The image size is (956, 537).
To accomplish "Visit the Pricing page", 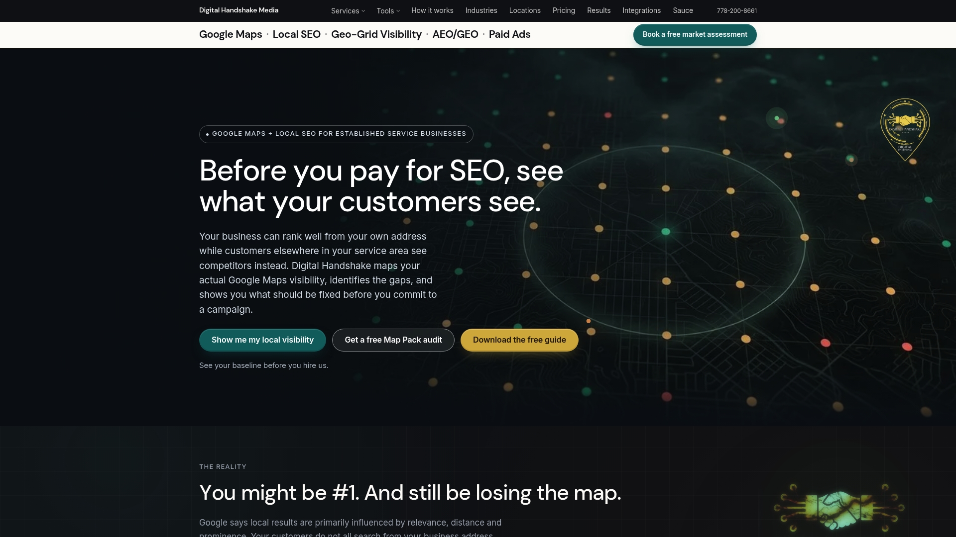I will point(564,10).
